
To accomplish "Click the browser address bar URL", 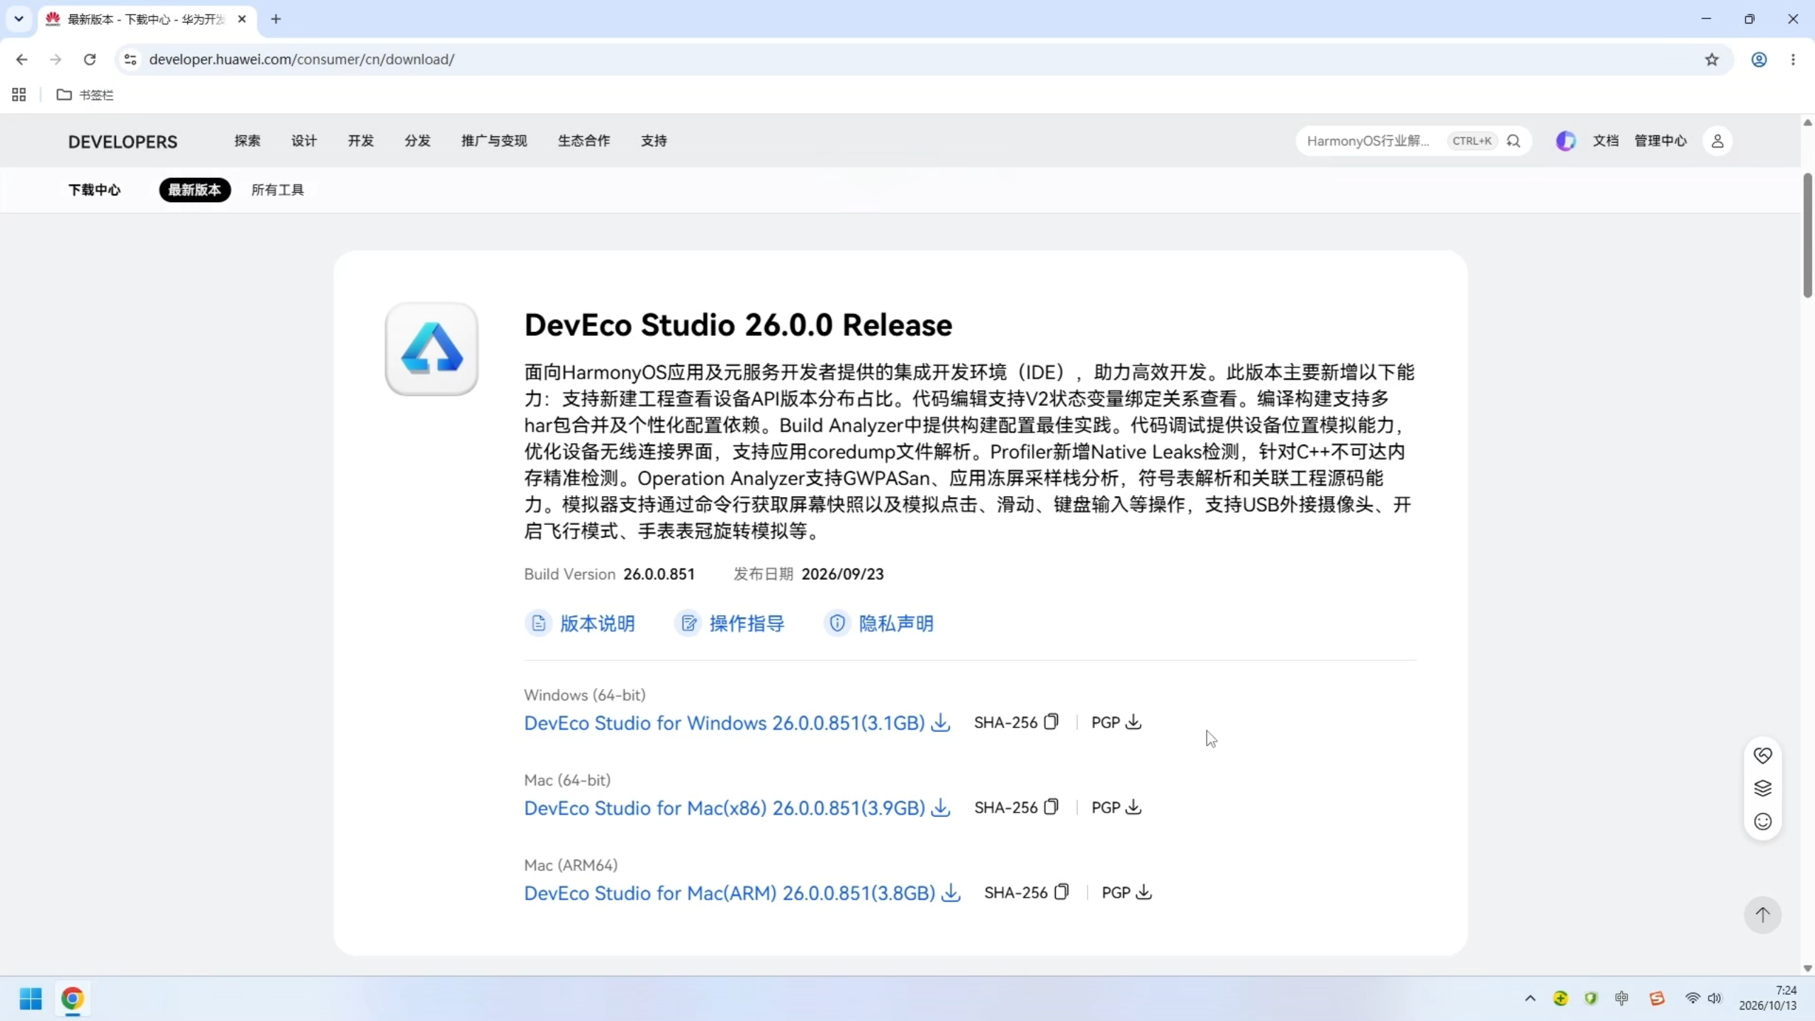I will 302,60.
